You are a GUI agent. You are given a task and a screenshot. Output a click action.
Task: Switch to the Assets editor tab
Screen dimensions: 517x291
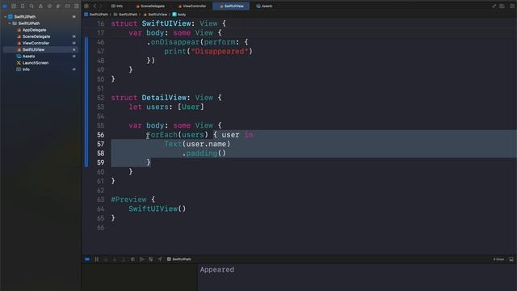(x=264, y=6)
